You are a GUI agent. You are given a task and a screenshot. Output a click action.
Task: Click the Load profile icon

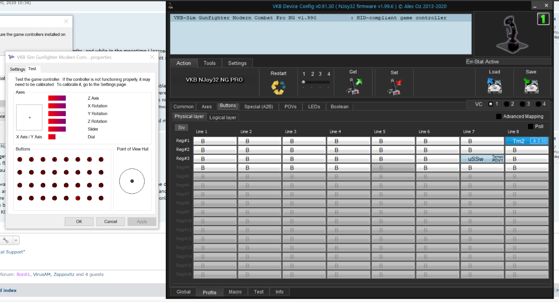point(495,86)
